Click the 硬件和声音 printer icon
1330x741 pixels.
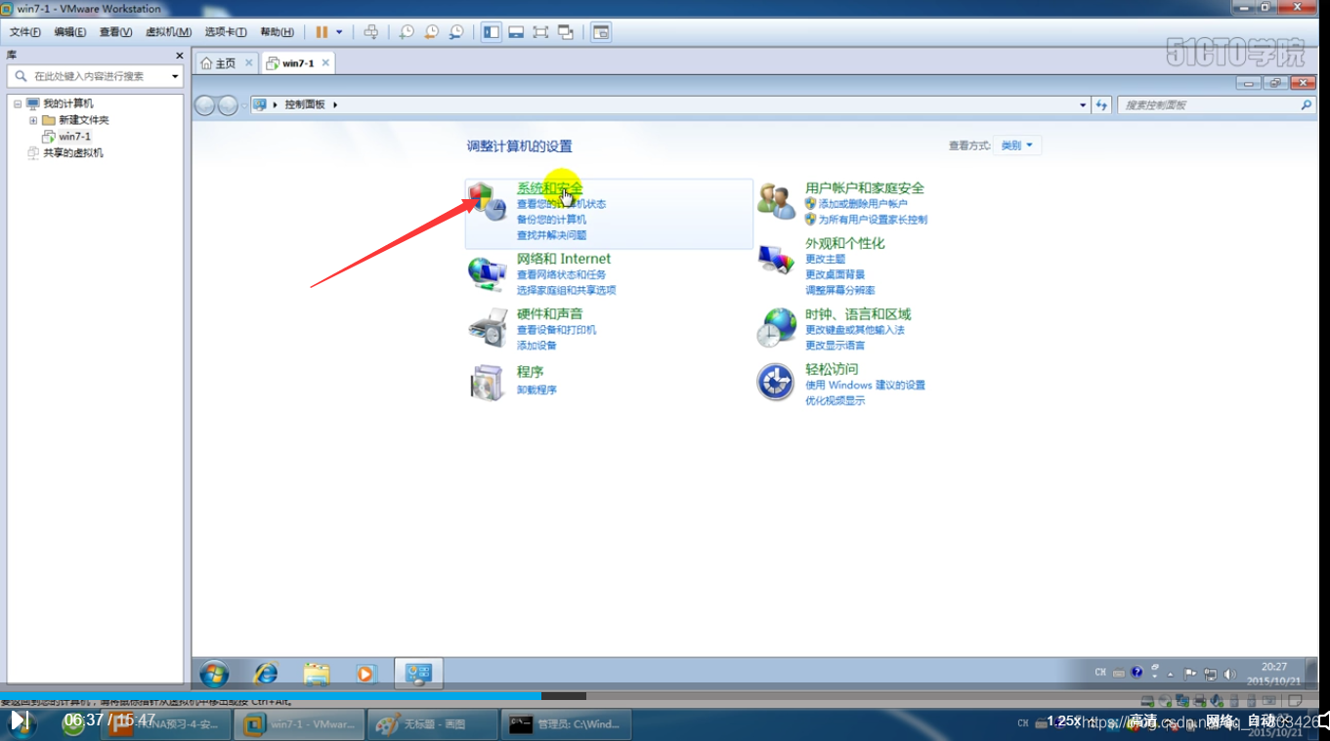pyautogui.click(x=487, y=328)
